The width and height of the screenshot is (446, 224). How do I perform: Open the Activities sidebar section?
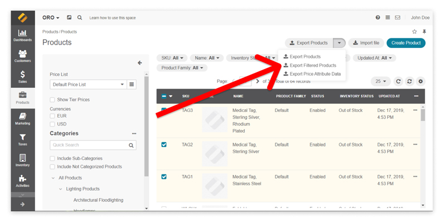[x=23, y=181]
